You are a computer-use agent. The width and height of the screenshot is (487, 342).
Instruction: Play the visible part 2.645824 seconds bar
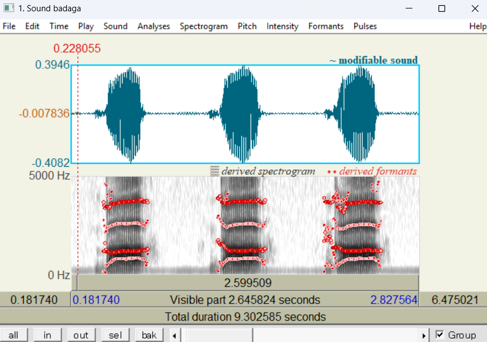(x=245, y=300)
